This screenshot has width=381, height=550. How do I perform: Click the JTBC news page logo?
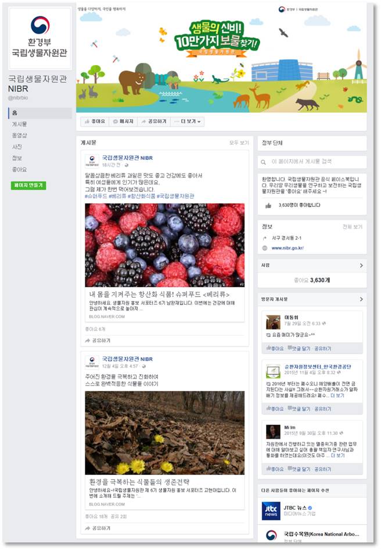click(271, 510)
